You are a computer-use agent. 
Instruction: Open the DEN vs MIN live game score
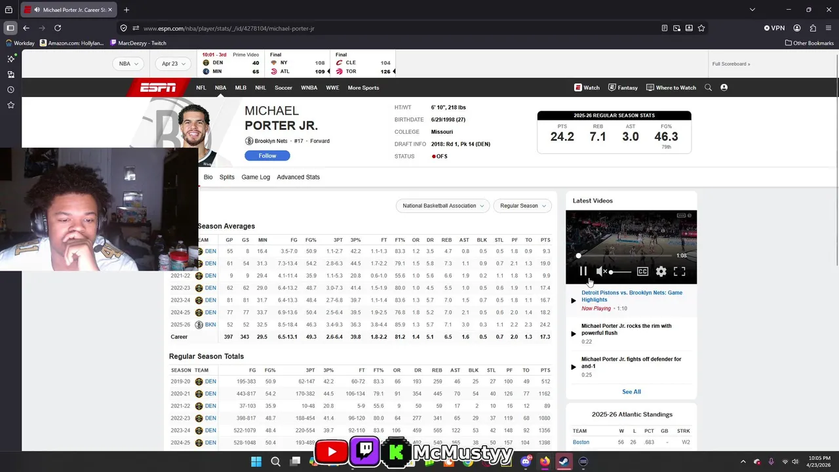click(231, 64)
